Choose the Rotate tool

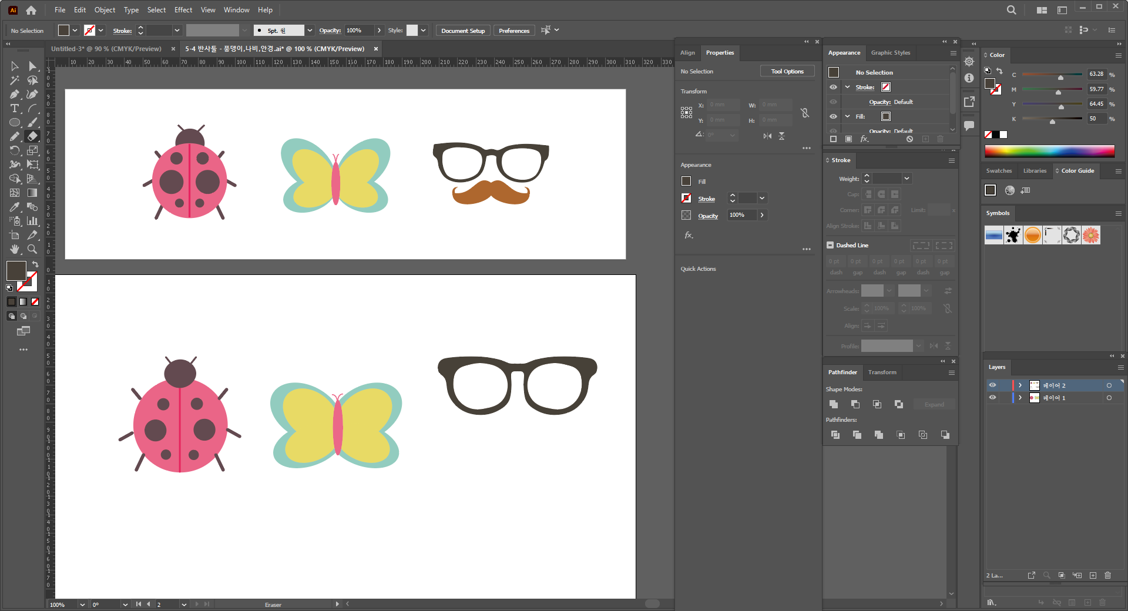[x=15, y=151]
